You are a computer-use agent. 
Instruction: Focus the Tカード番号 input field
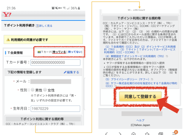(x=56, y=63)
